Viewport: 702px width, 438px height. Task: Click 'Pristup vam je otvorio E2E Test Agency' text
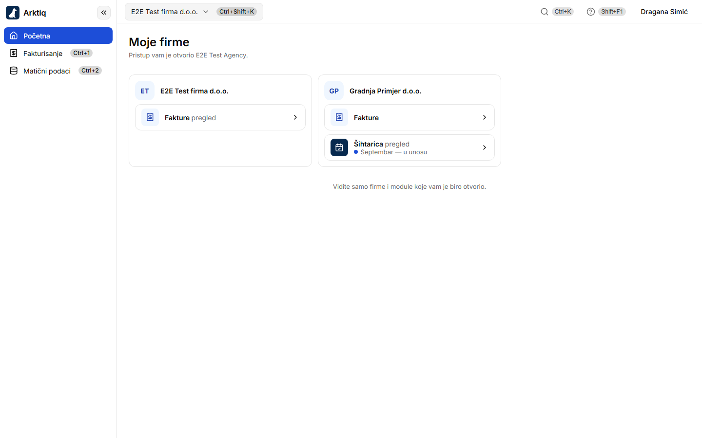[x=188, y=55]
